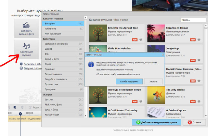This screenshot has height=136, width=208.
Task: Select the 'Бизнес' category
Action: point(63,49)
